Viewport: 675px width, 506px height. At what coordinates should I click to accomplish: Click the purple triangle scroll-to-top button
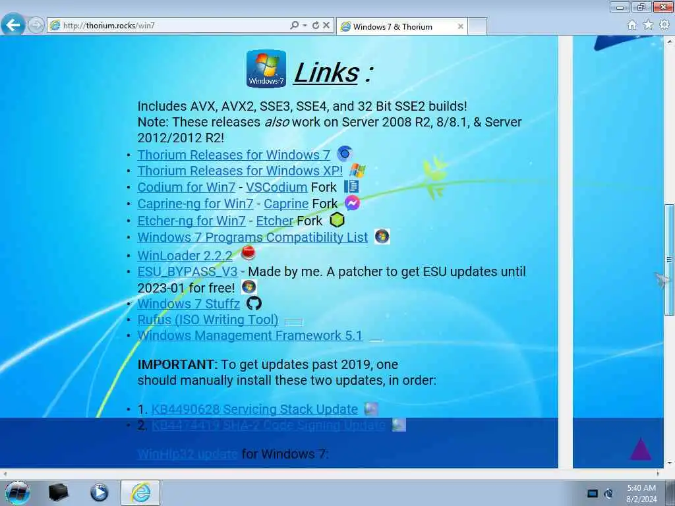click(x=641, y=449)
